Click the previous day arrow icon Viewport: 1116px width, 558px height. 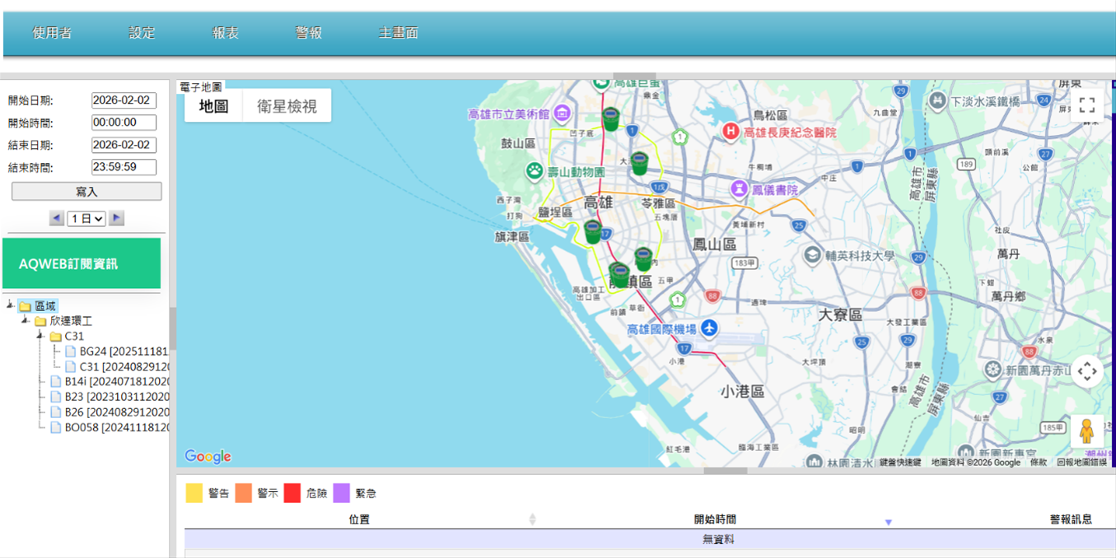pos(56,218)
